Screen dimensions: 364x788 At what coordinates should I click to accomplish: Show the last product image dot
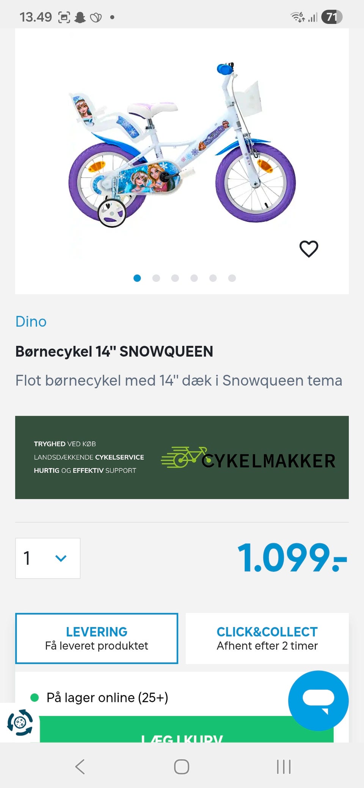(x=232, y=278)
